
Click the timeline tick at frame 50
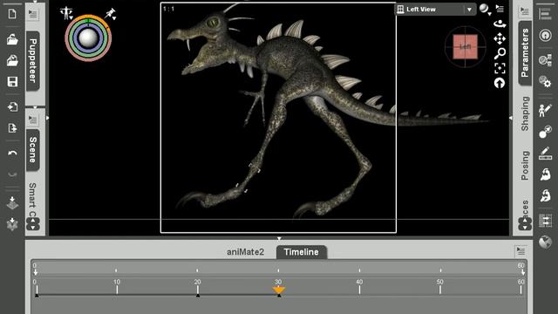tap(440, 290)
